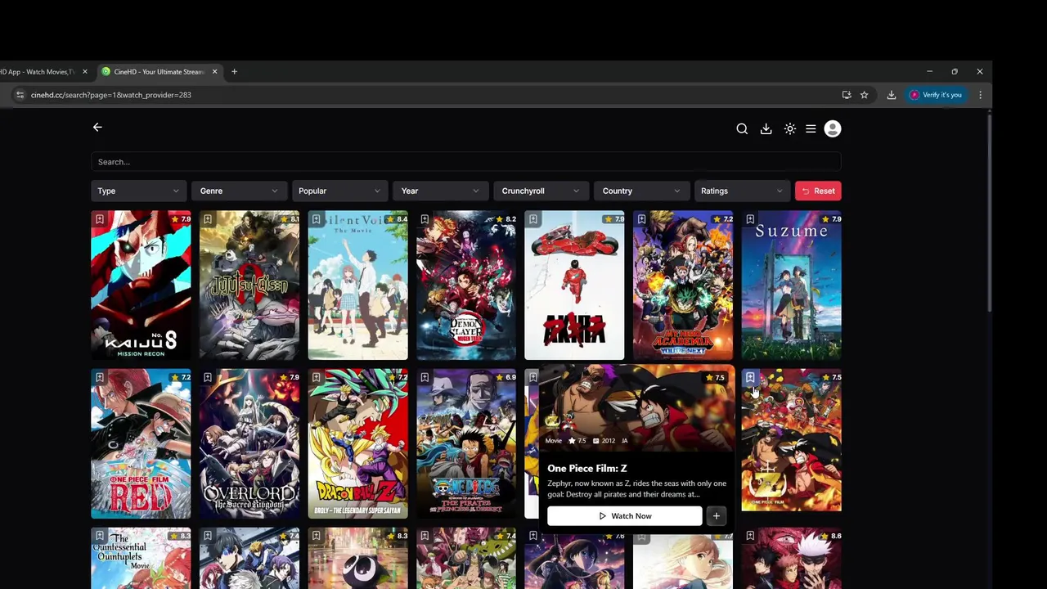
Task: Click the Watch Now button
Action: (625, 516)
